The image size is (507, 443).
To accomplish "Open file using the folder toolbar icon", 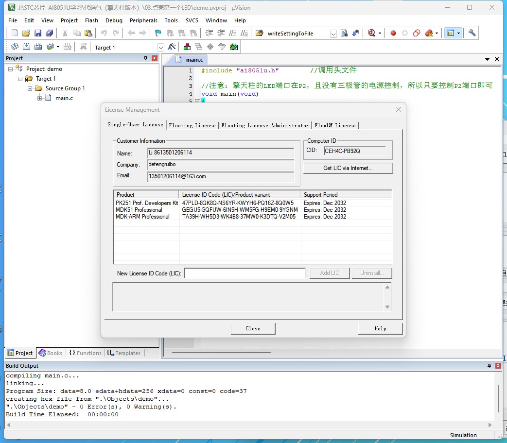I will [x=26, y=33].
